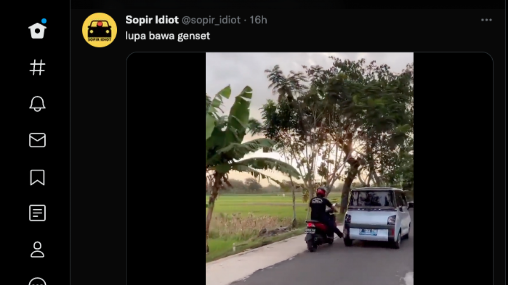Play the embedded motorcycle video
The image size is (508, 285).
pos(309,169)
